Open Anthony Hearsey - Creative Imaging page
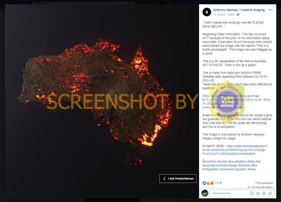Image resolution: width=281 pixels, height=202 pixels. [239, 10]
